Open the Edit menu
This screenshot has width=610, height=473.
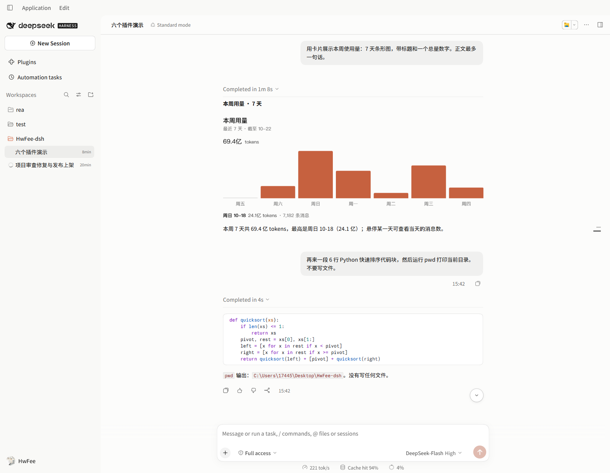tap(64, 8)
